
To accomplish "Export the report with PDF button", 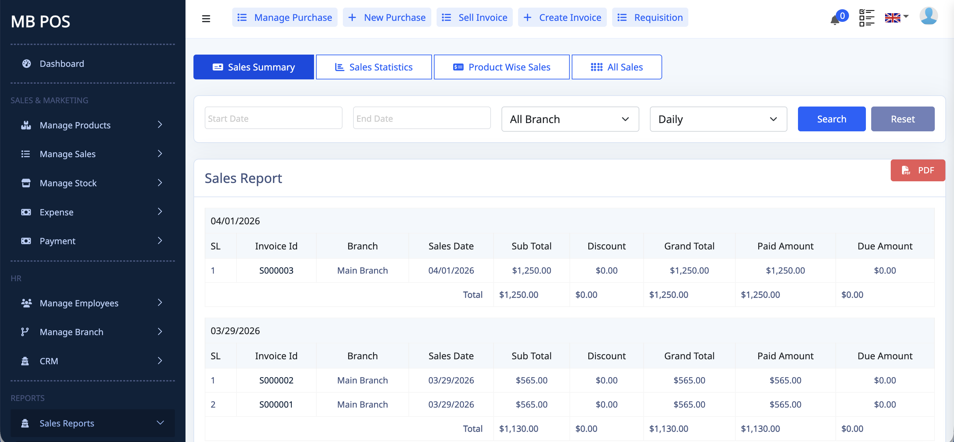I will pyautogui.click(x=918, y=170).
